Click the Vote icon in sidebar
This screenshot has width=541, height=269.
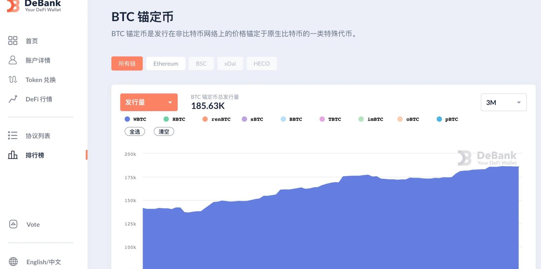point(13,224)
